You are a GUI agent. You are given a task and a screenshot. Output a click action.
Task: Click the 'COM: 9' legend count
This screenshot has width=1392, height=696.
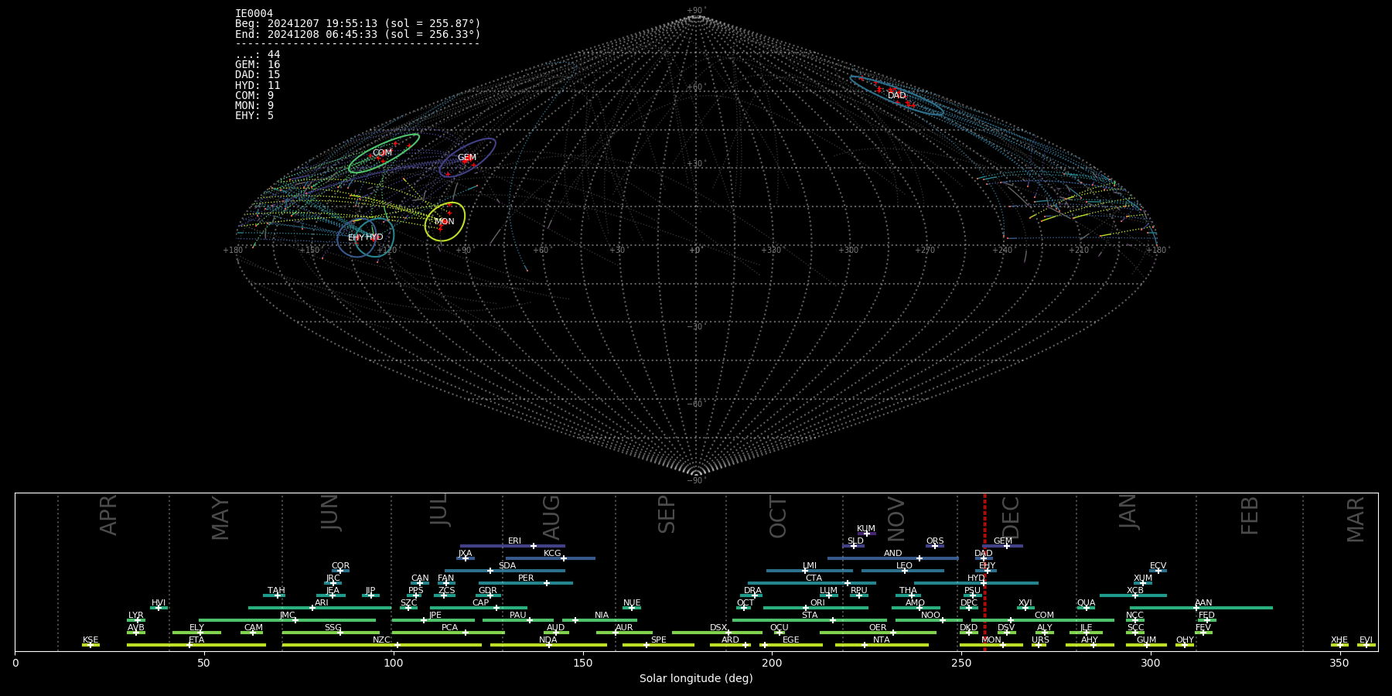[x=254, y=95]
